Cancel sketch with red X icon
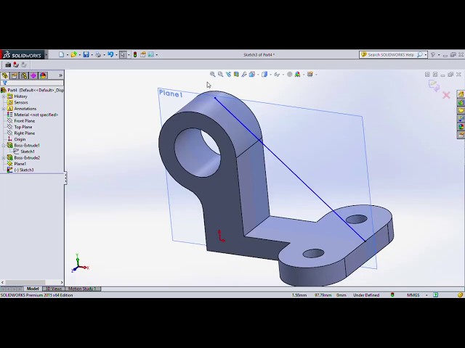 446,95
